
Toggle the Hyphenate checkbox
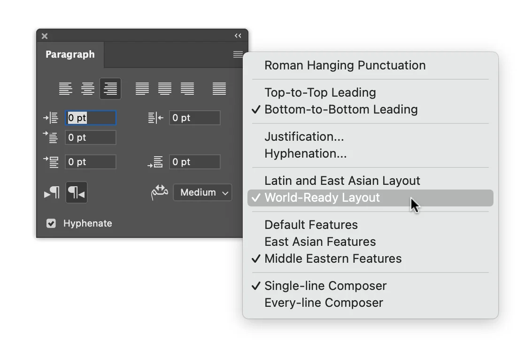pos(51,223)
